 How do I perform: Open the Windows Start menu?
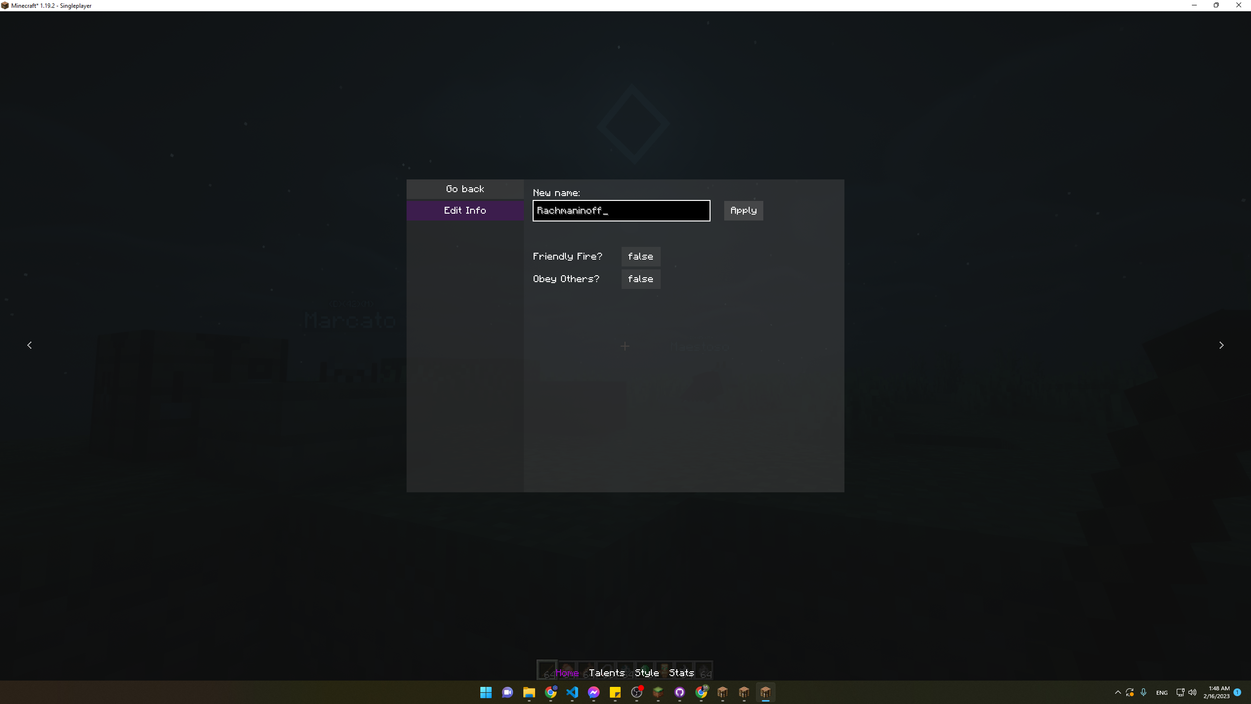[x=486, y=692]
